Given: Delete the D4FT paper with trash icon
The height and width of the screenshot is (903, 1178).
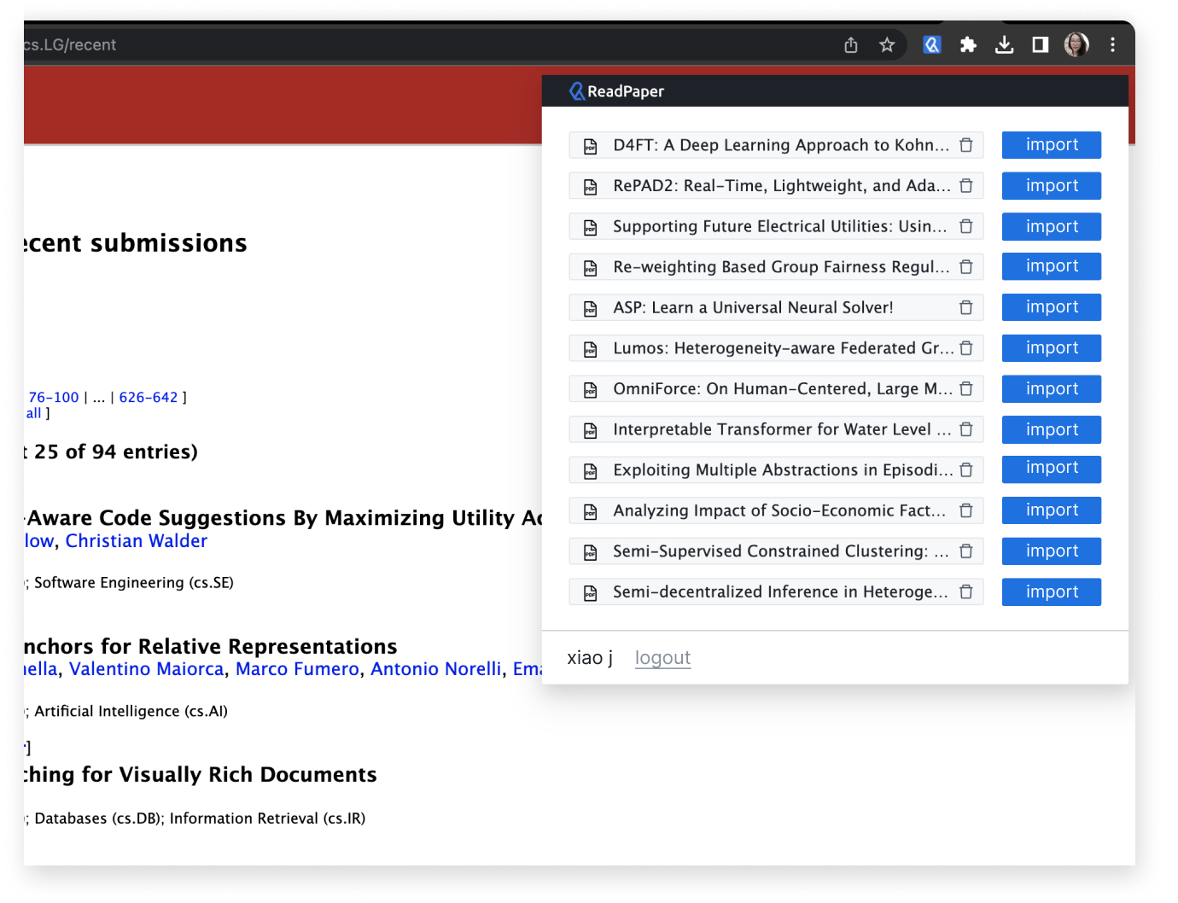Looking at the screenshot, I should (x=966, y=145).
